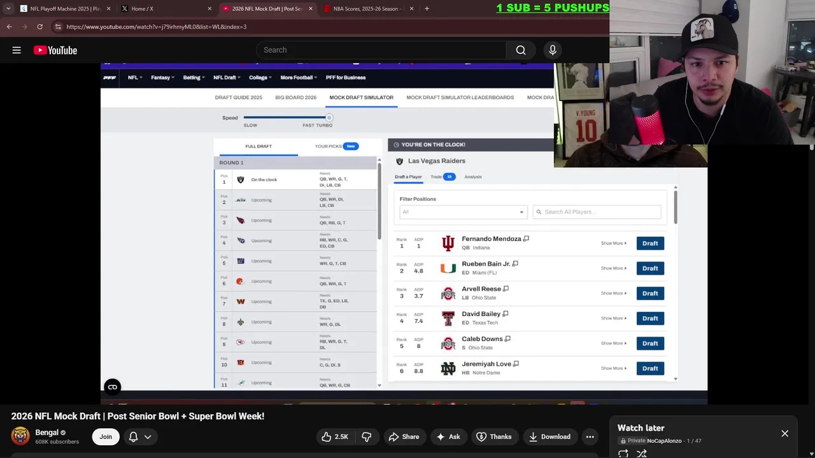The width and height of the screenshot is (815, 458).
Task: Click the Cardinals logo on pick 3
Action: pos(241,220)
